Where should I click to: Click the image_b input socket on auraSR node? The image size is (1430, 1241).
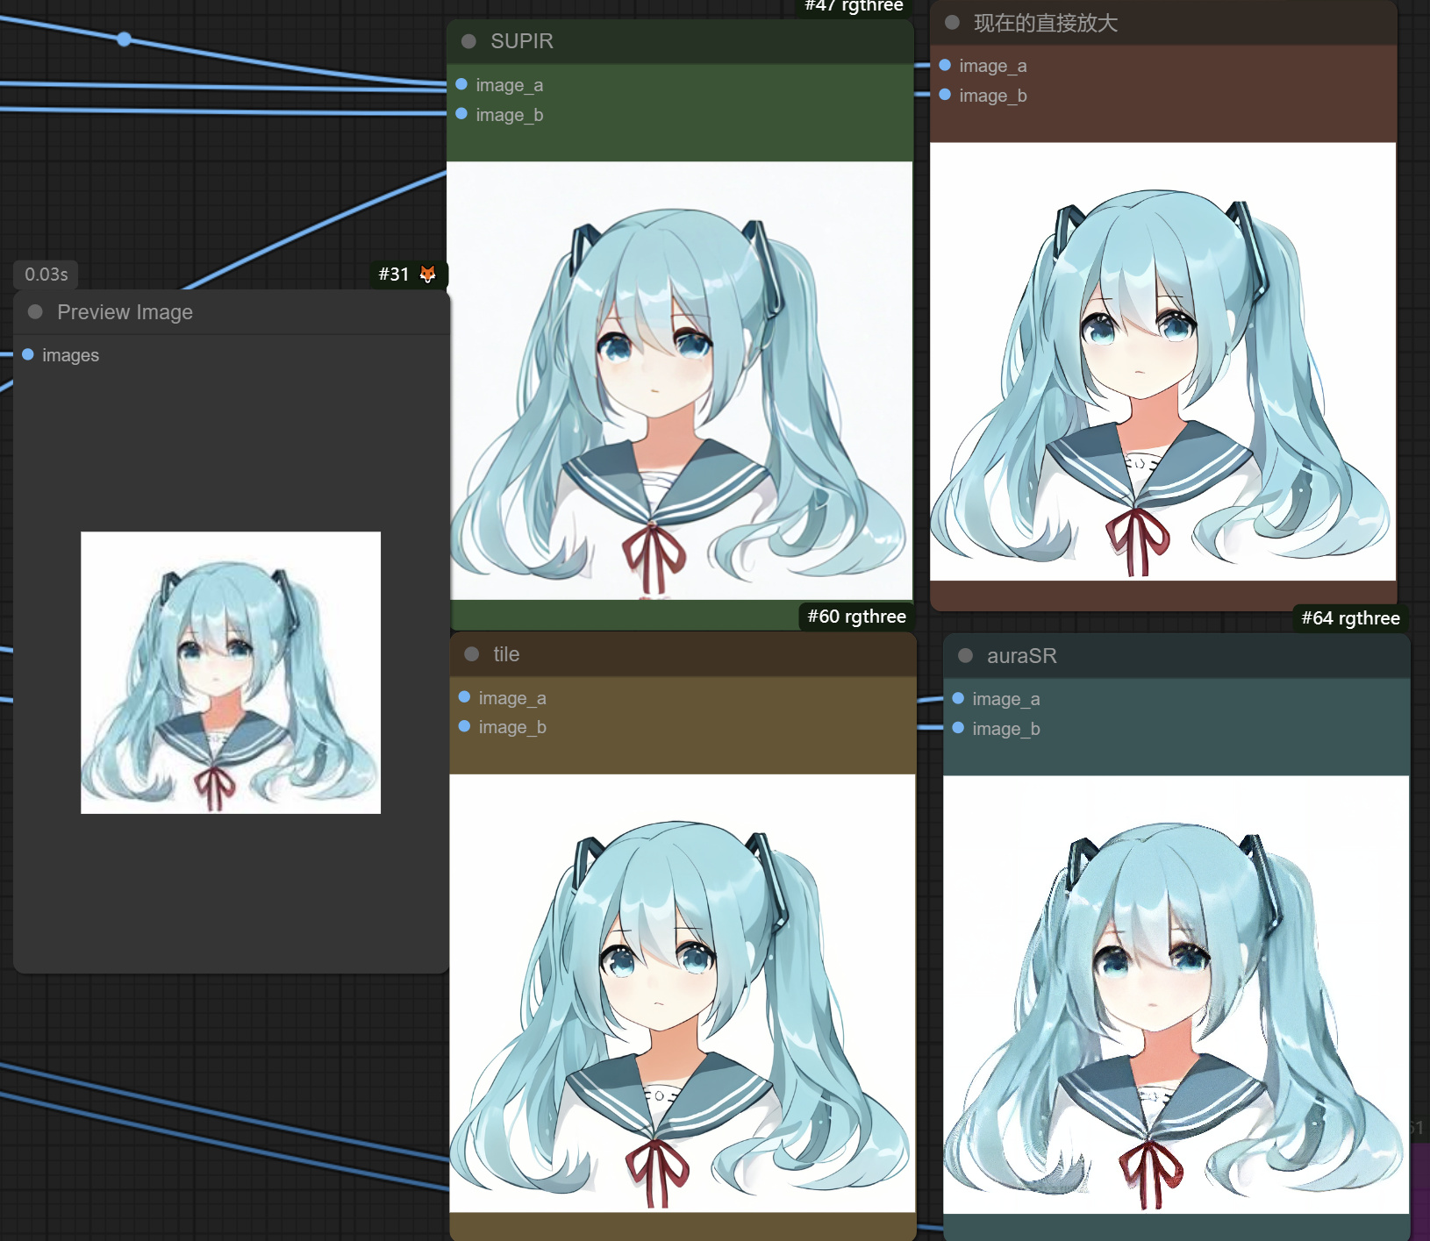click(957, 728)
